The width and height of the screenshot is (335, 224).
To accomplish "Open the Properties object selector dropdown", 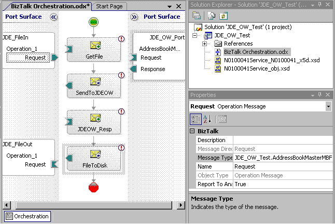I will click(328, 106).
